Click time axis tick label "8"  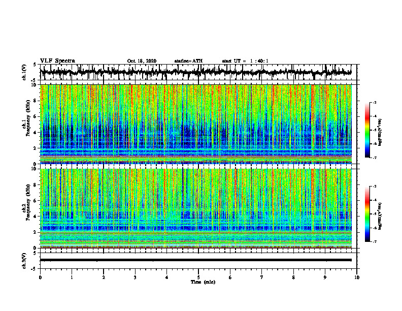point(293,277)
